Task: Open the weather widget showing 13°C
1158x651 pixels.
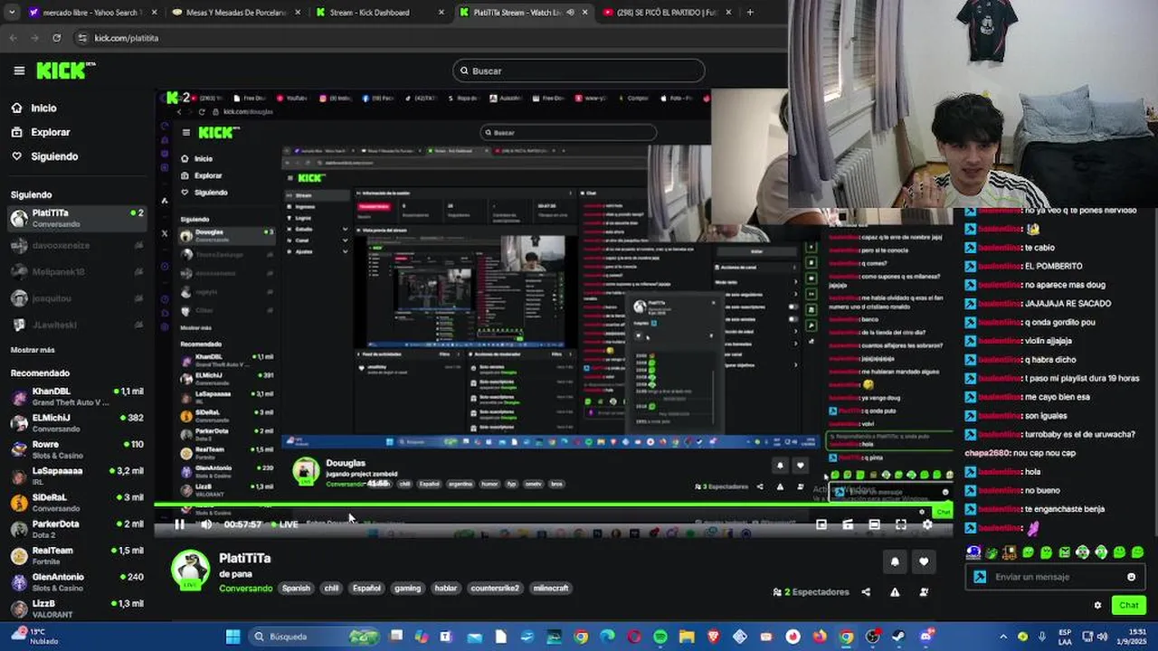Action: (x=33, y=637)
